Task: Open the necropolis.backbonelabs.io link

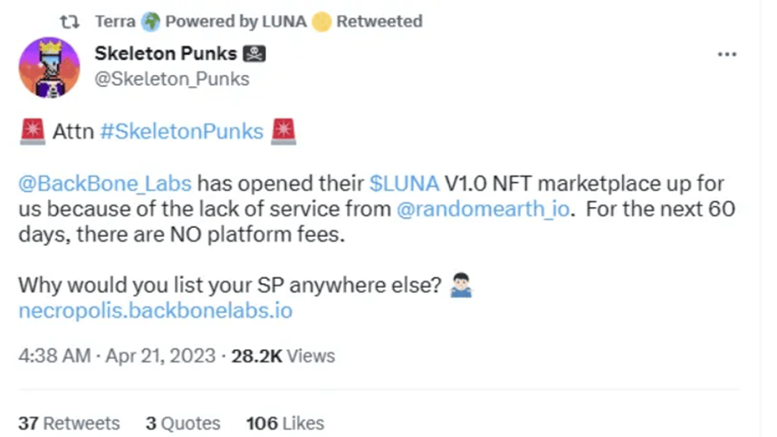Action: (155, 311)
